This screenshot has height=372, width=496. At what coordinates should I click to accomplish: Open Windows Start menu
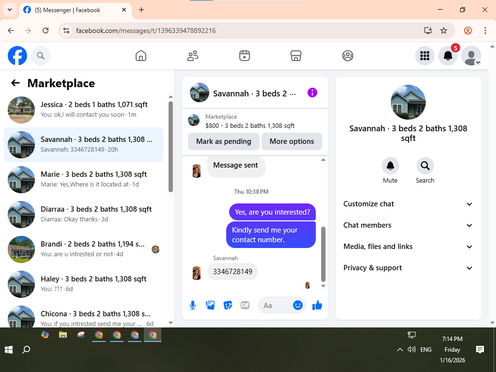tap(9, 350)
